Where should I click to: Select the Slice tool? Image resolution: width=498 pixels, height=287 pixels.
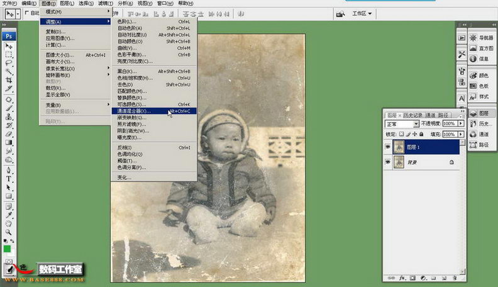[x=9, y=88]
